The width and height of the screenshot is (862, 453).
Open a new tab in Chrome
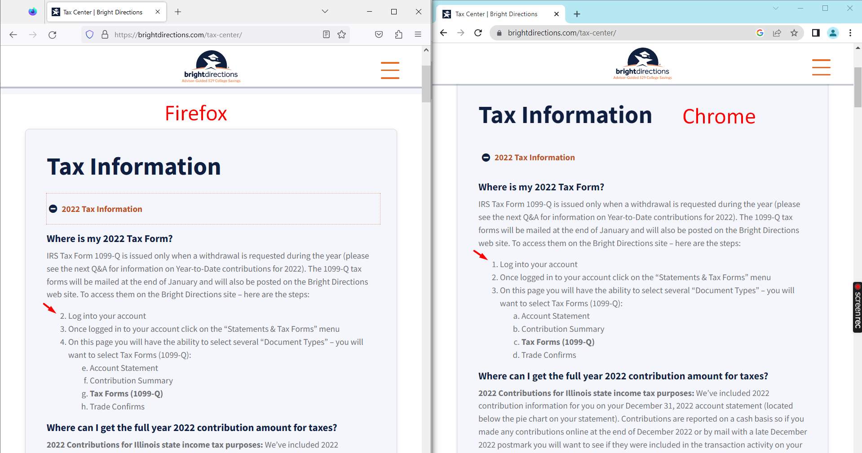point(577,14)
